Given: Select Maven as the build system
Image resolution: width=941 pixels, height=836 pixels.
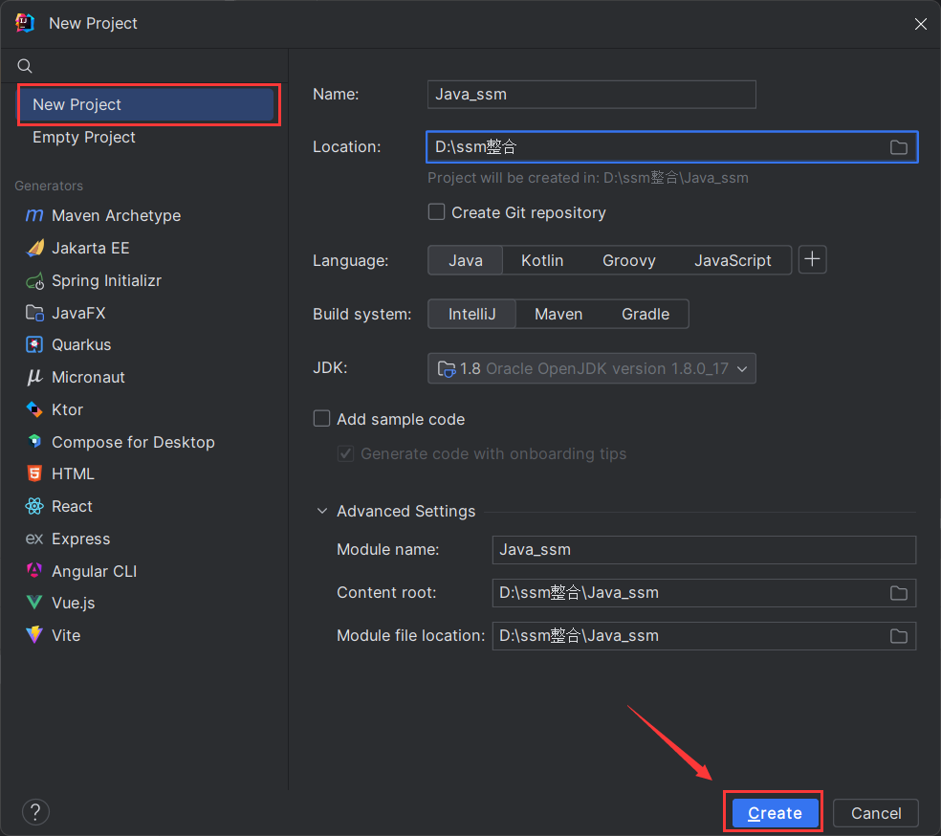Looking at the screenshot, I should tap(558, 314).
